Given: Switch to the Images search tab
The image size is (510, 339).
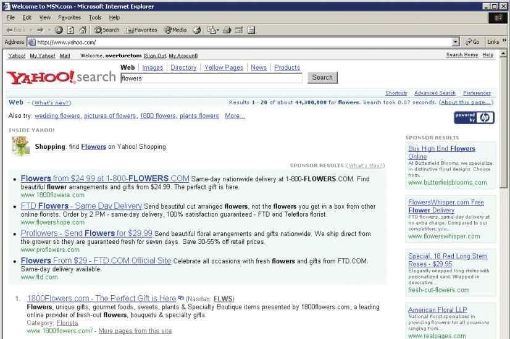Looking at the screenshot, I should (153, 68).
